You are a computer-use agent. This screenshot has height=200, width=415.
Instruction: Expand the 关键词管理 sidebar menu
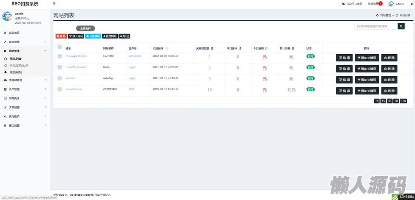coord(25,80)
